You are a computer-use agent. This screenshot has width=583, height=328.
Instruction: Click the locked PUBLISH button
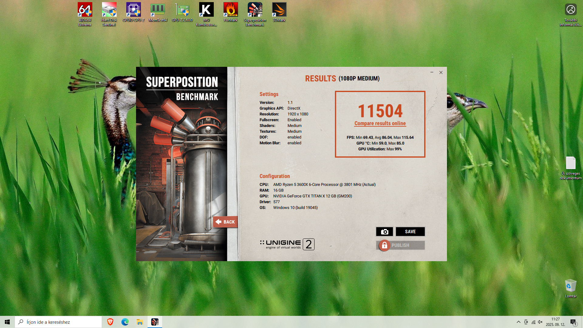[x=400, y=245]
